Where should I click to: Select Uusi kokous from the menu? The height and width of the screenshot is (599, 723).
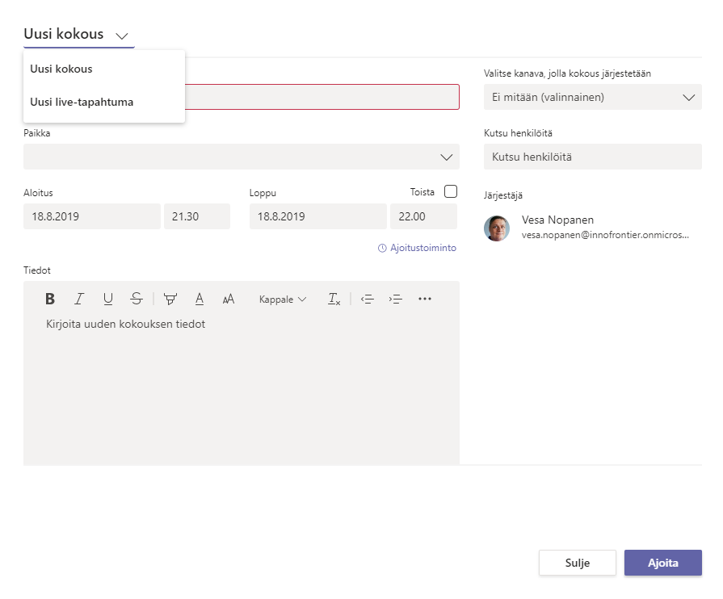pos(61,69)
